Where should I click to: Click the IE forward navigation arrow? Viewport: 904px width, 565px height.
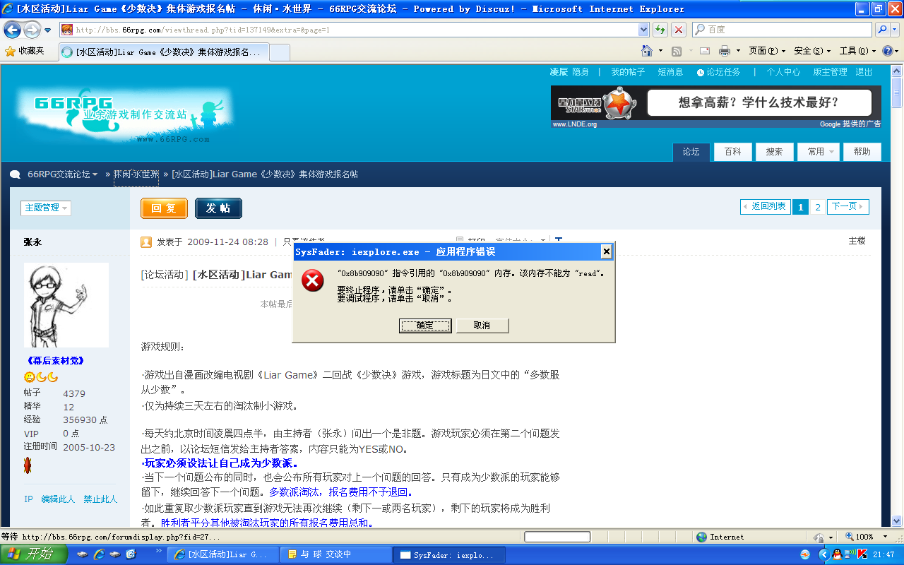(32, 30)
